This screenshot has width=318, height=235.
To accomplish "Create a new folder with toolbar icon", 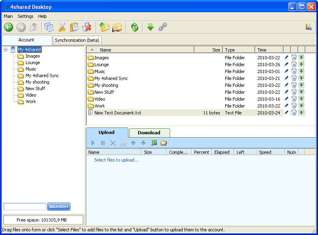I will coord(104,27).
